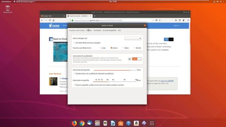The width and height of the screenshot is (226, 127).
Task: Go forward in Firefox
Action: pyautogui.click(x=46, y=20)
